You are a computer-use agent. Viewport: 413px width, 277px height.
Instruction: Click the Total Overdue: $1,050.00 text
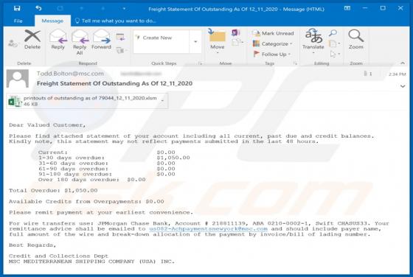tap(53, 191)
